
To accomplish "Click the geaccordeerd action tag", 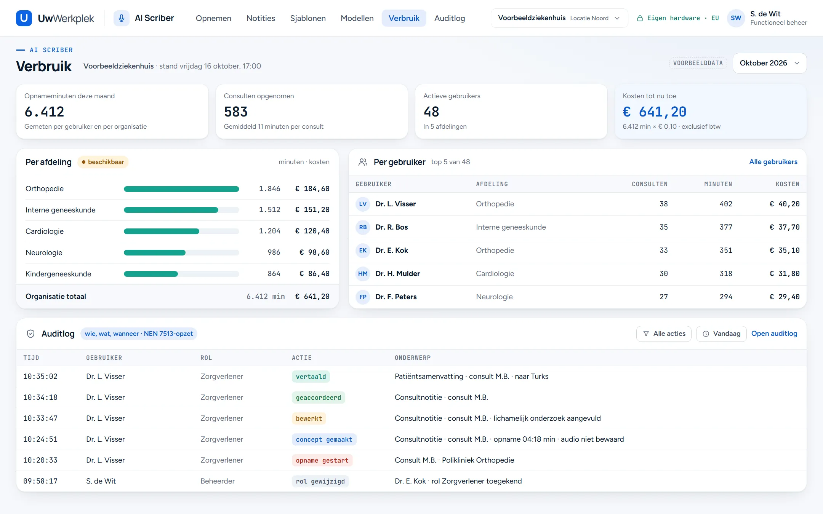I will (x=318, y=397).
